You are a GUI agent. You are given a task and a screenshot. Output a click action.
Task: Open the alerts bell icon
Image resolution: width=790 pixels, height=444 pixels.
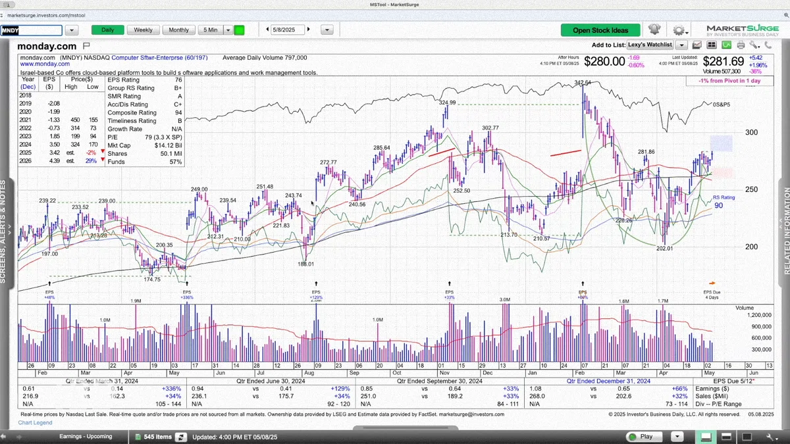pos(654,30)
